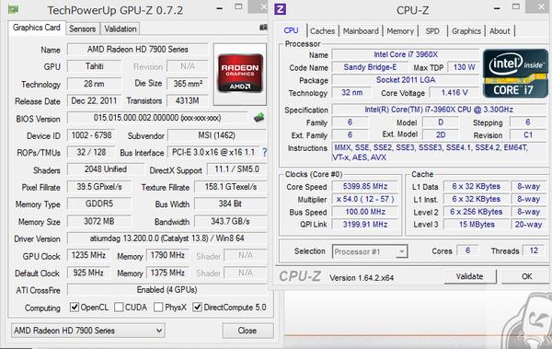The width and height of the screenshot is (552, 349).
Task: Click the processor name Intel Core i7 3960X
Action: [x=406, y=54]
